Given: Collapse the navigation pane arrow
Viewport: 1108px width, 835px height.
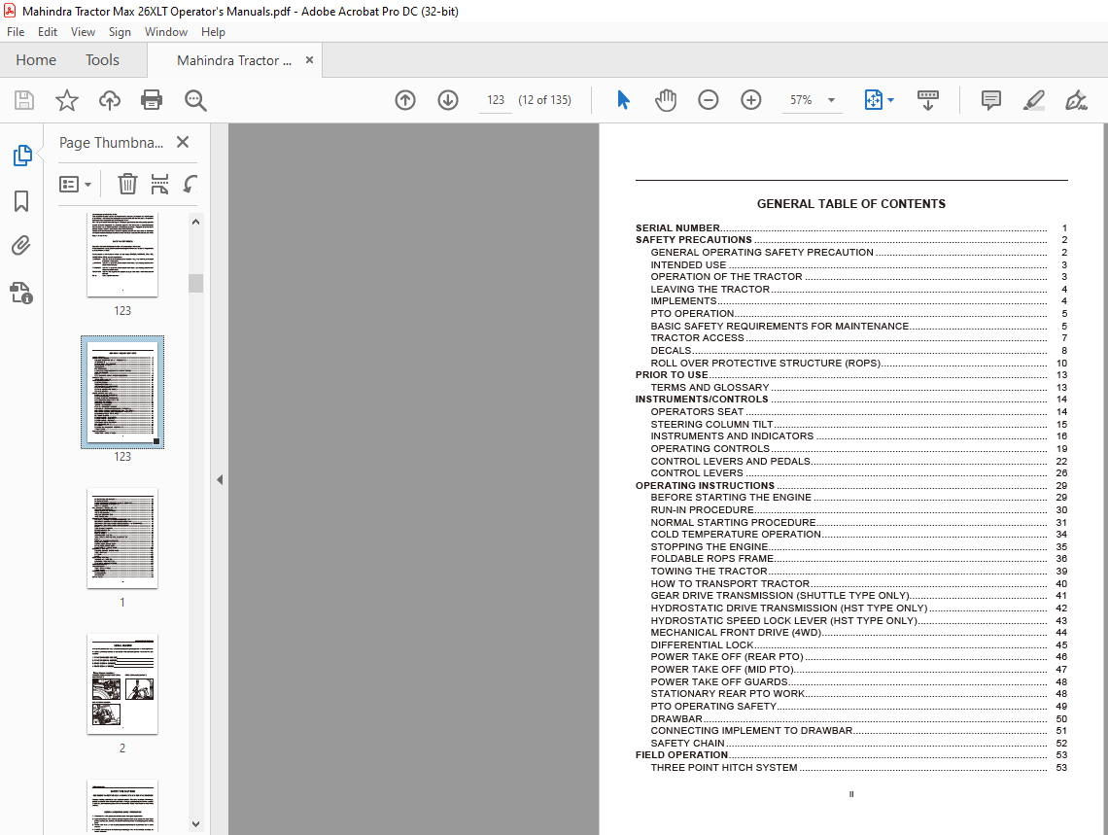Looking at the screenshot, I should (220, 479).
